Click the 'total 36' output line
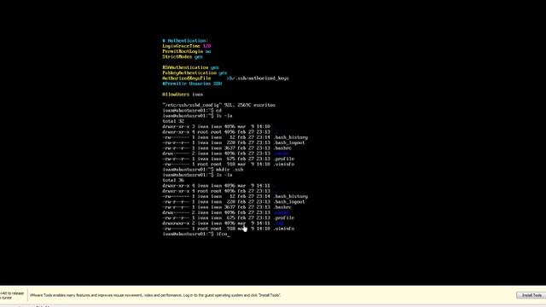Viewport: 546px width, 307px height. [173, 180]
